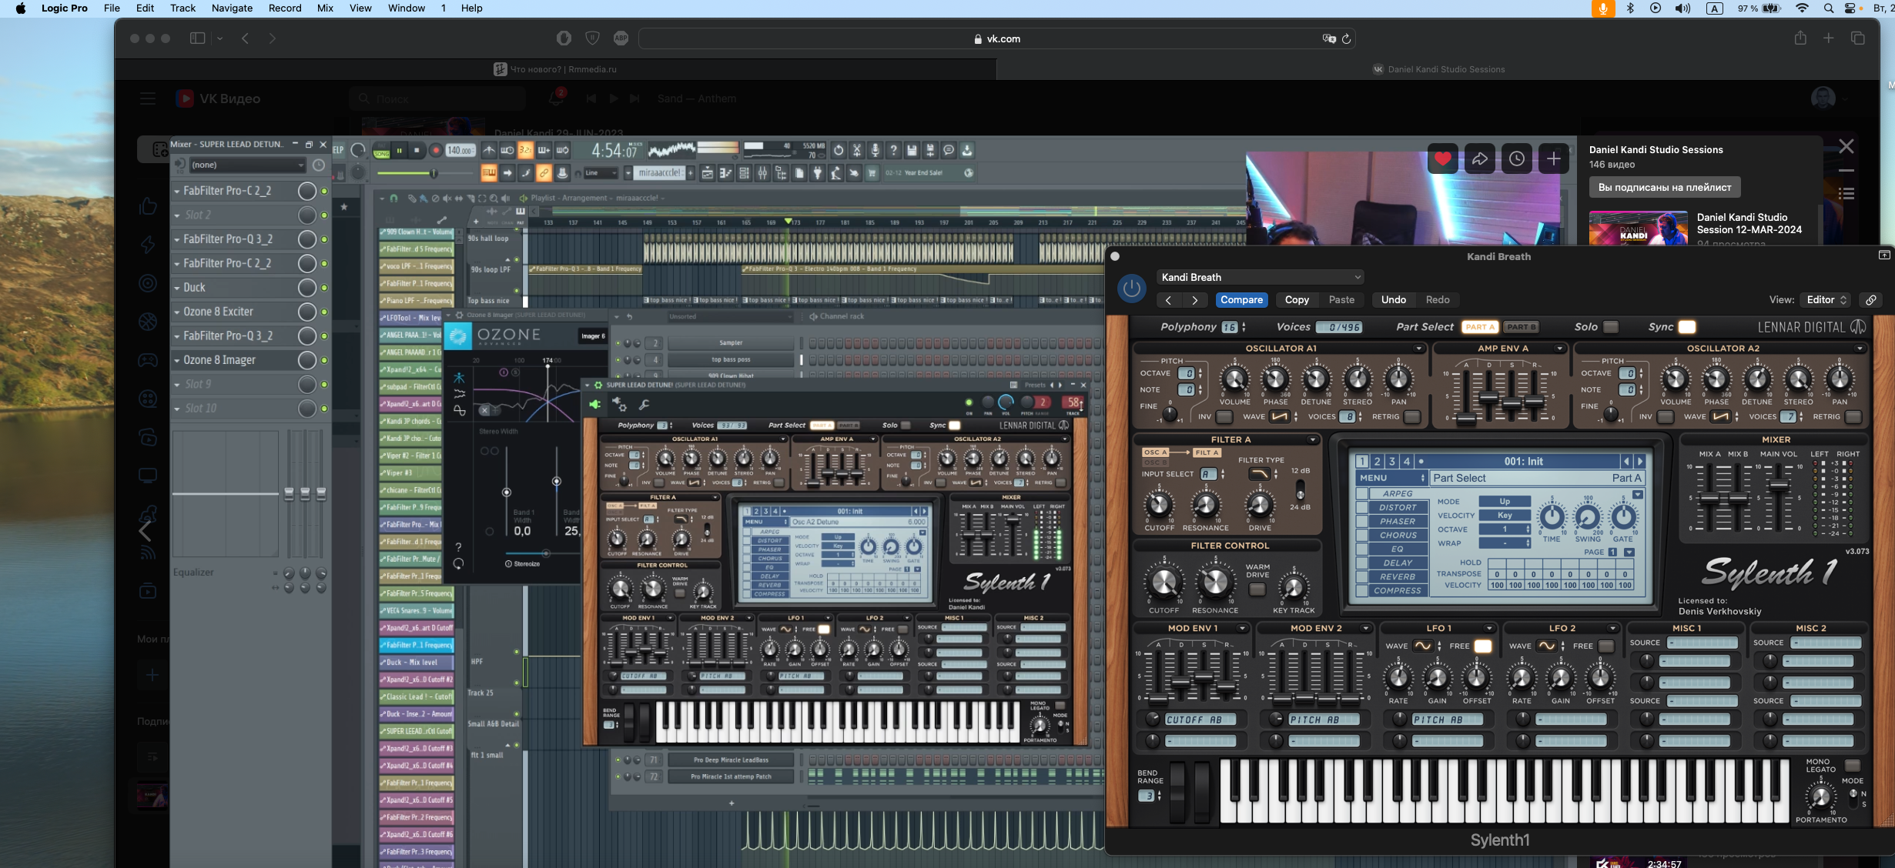The width and height of the screenshot is (1895, 868).
Task: Click the Safari privacy shield icon
Action: pos(592,38)
